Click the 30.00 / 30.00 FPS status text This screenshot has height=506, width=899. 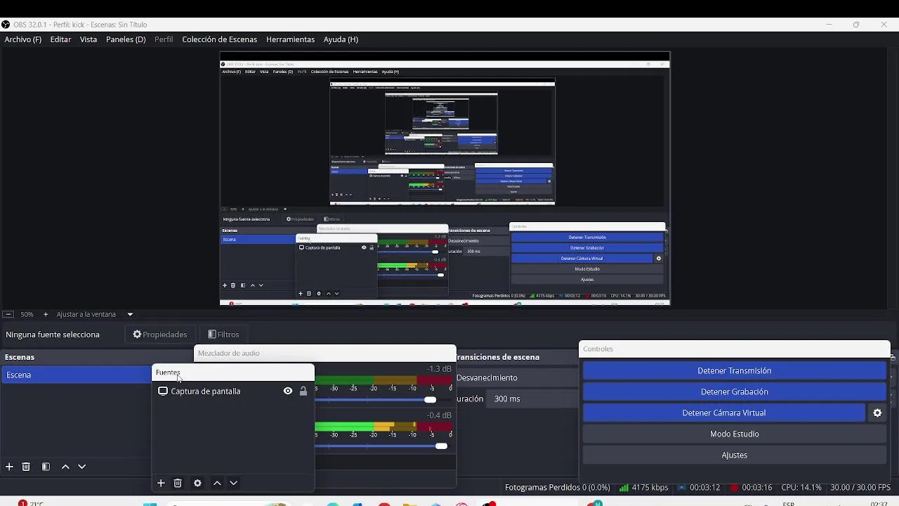860,488
